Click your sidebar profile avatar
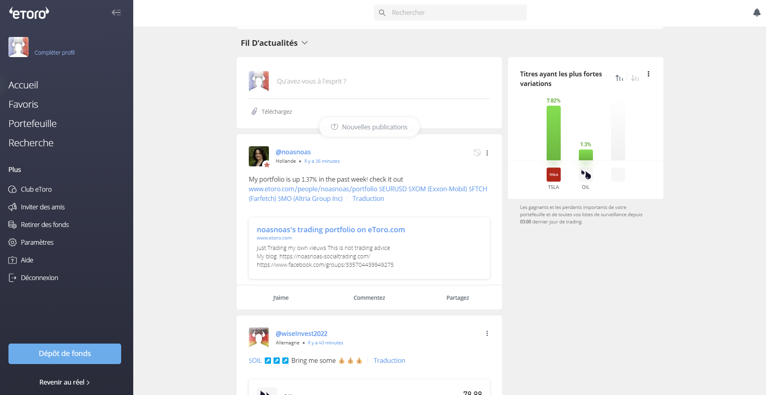 (x=19, y=47)
